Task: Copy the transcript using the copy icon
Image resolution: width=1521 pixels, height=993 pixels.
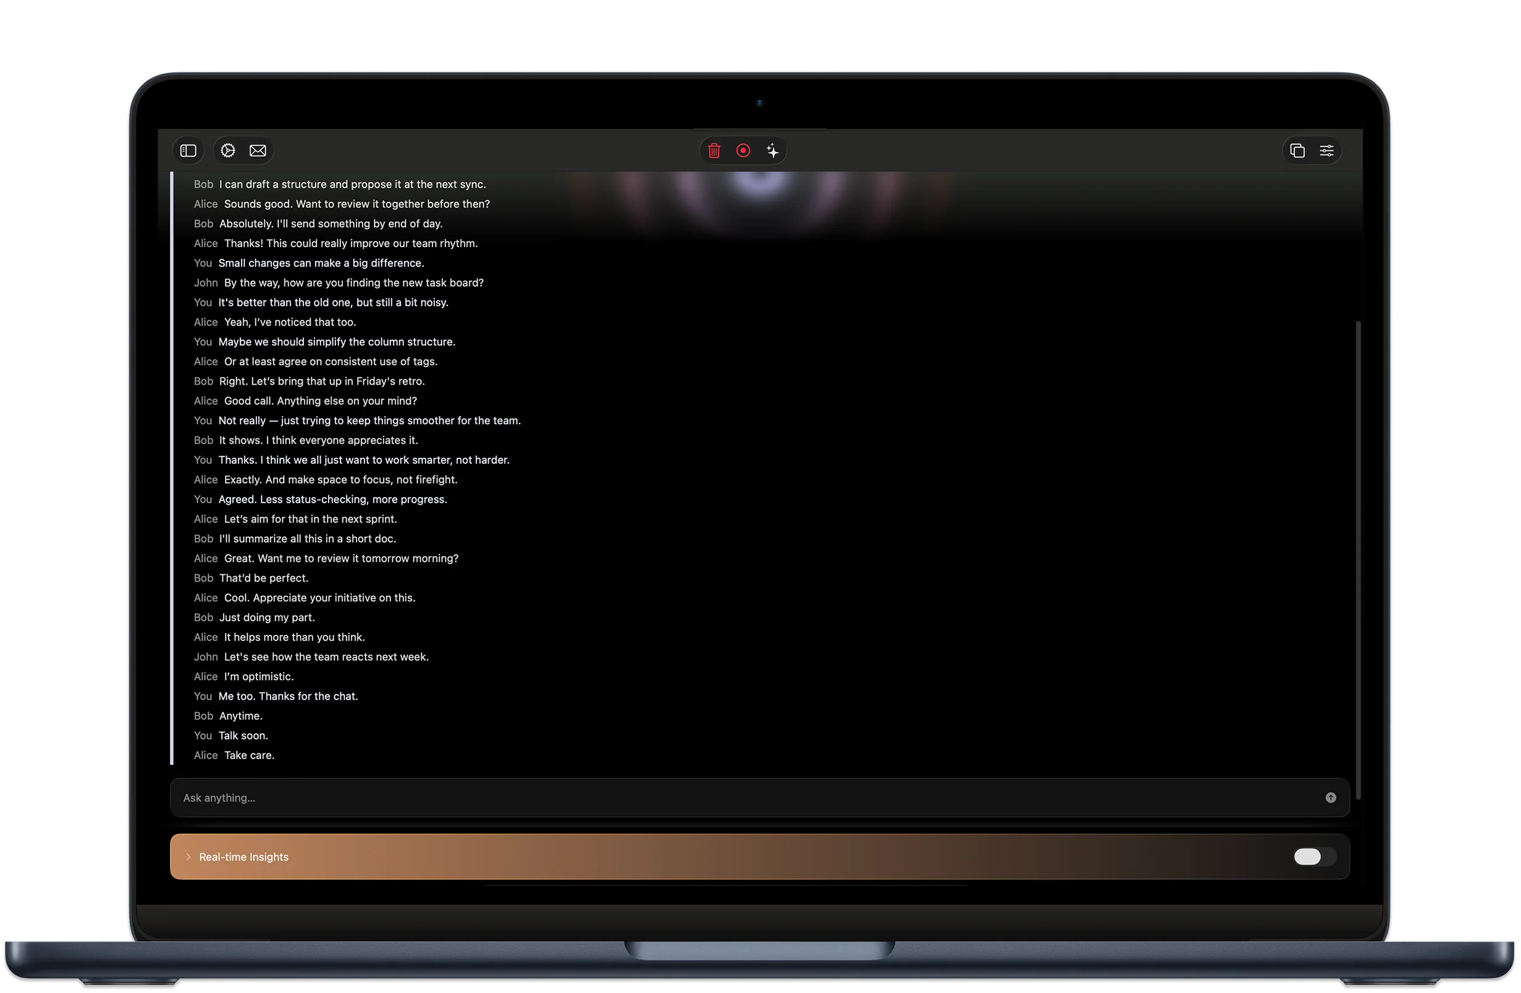Action: pos(1297,151)
